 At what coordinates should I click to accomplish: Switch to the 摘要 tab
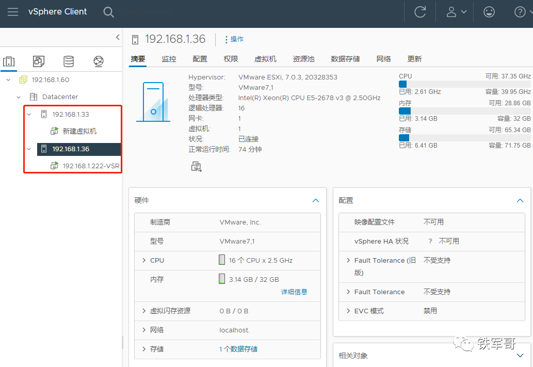[x=138, y=59]
